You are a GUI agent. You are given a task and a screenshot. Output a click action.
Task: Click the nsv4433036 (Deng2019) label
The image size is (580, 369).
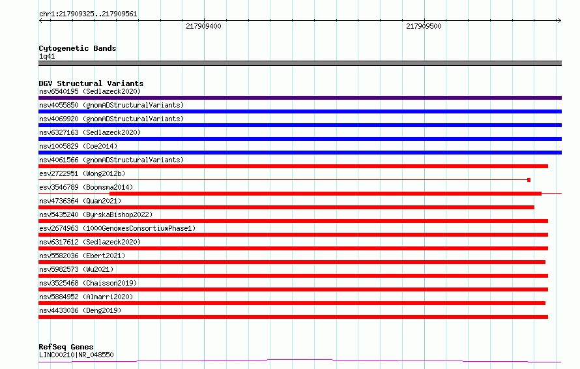click(80, 310)
